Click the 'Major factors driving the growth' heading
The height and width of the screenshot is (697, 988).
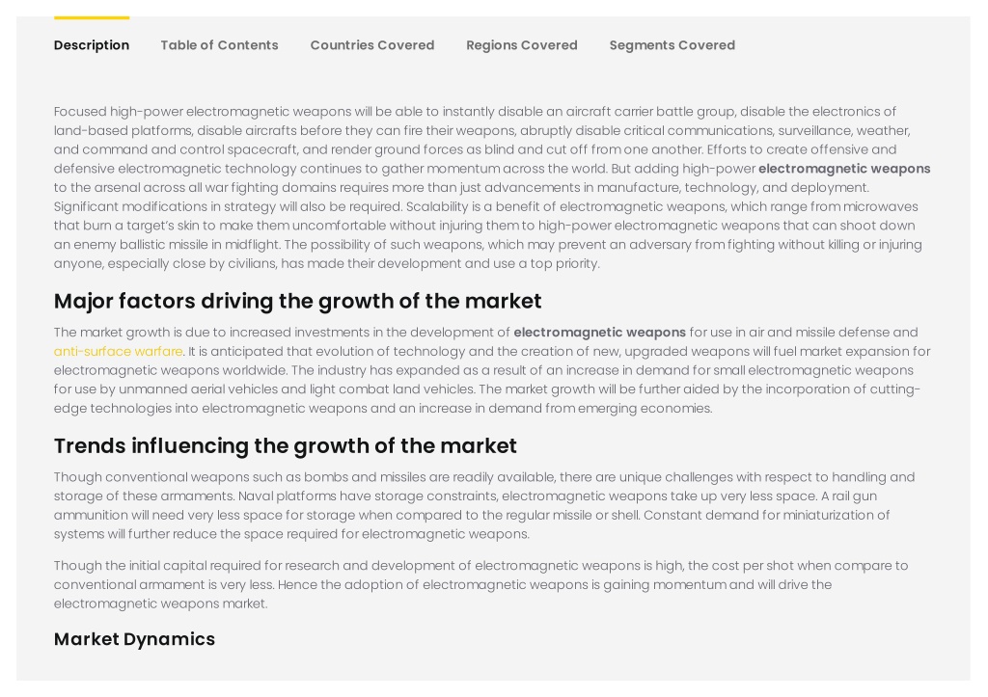coord(297,301)
